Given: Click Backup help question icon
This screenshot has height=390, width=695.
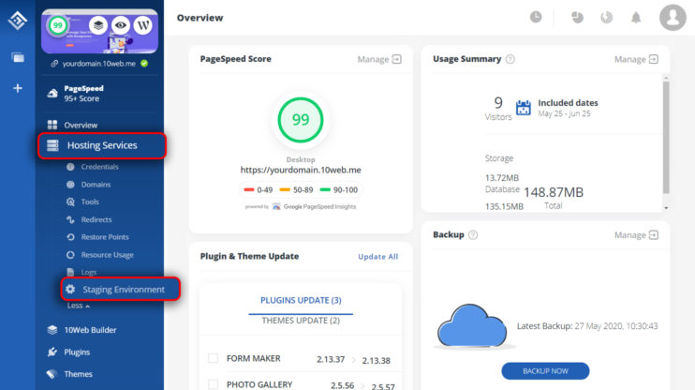Looking at the screenshot, I should [473, 235].
